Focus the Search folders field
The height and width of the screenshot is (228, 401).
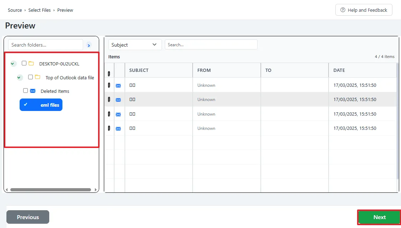46,45
